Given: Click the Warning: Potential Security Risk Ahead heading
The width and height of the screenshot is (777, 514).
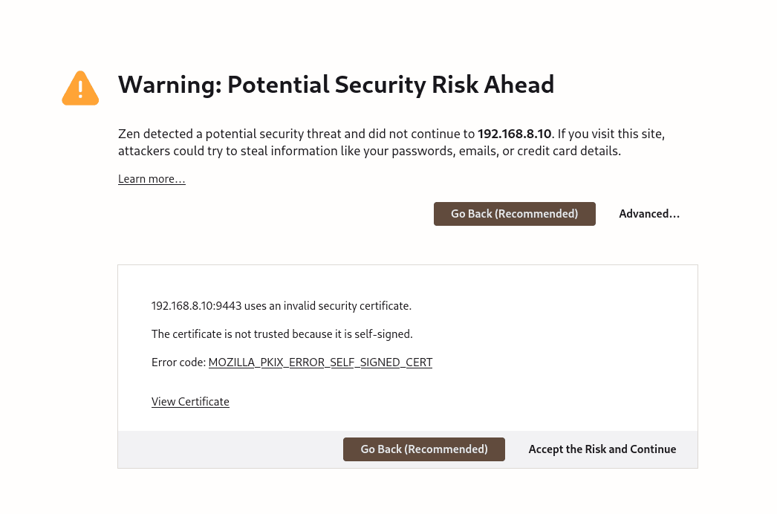Looking at the screenshot, I should tap(336, 84).
